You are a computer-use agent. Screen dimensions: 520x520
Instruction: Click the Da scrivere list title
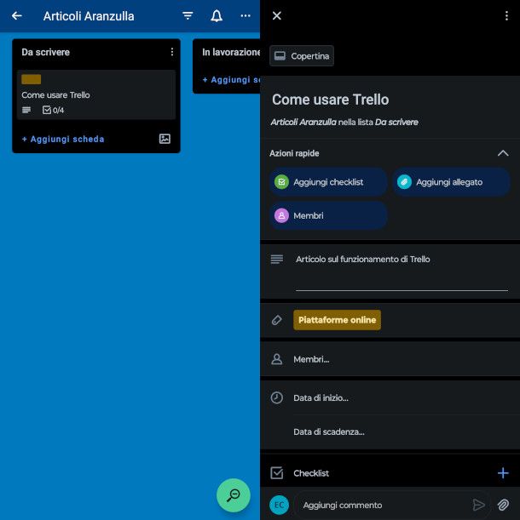(x=46, y=52)
